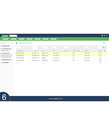Open Tableau de Bord in the sidebar
109x135 pixels.
[x=6, y=46]
